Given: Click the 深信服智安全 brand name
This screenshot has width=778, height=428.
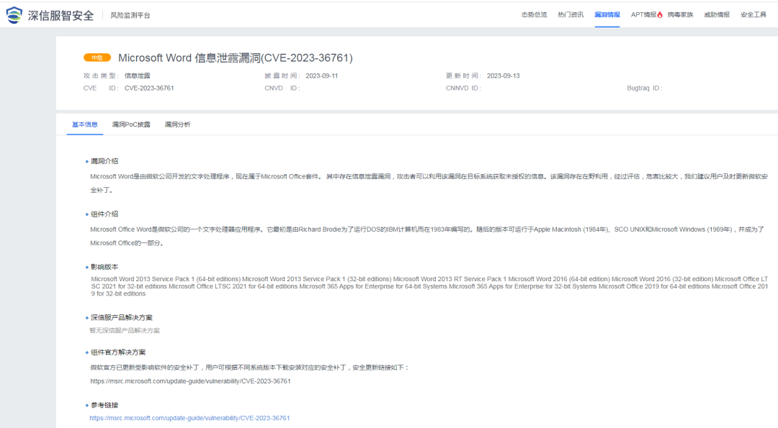Looking at the screenshot, I should (61, 15).
